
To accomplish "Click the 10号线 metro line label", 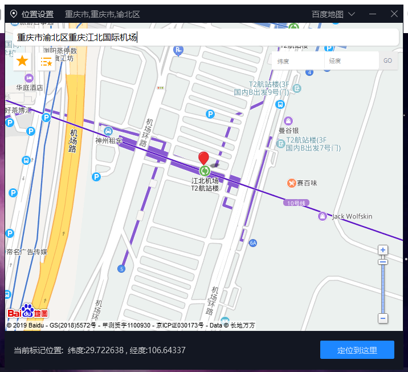I will pos(296,203).
